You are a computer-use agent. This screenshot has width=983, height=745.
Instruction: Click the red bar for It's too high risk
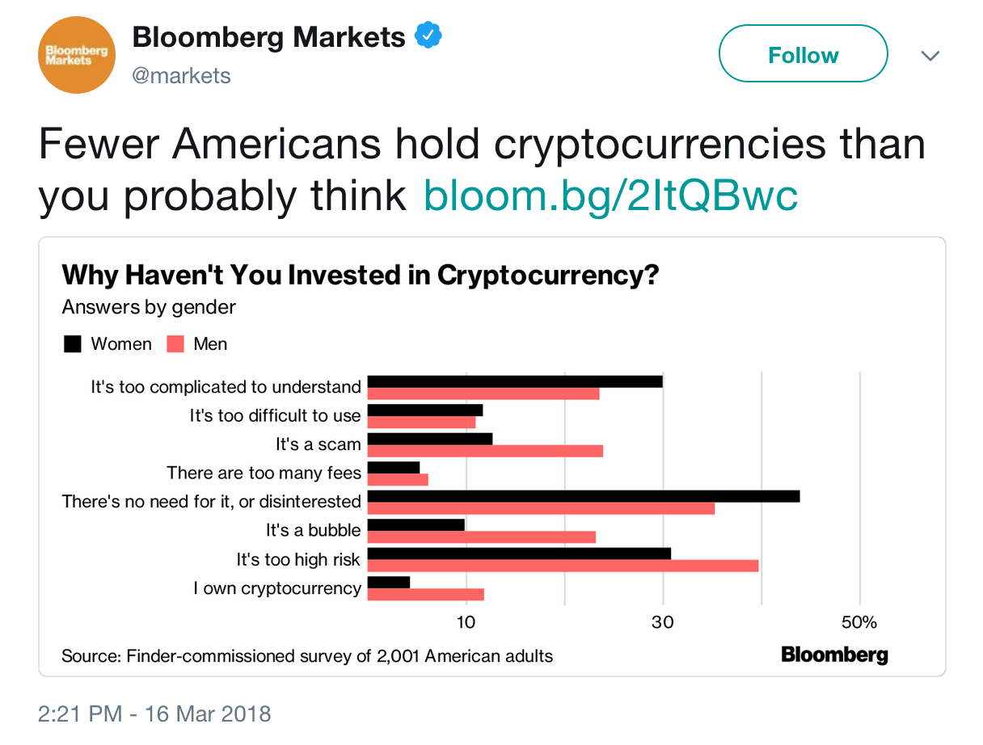click(x=563, y=566)
